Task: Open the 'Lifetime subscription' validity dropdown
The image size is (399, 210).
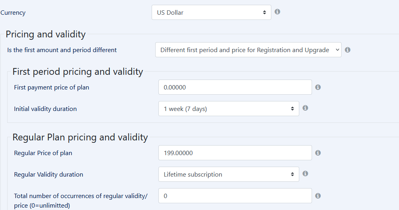Action: coord(229,174)
